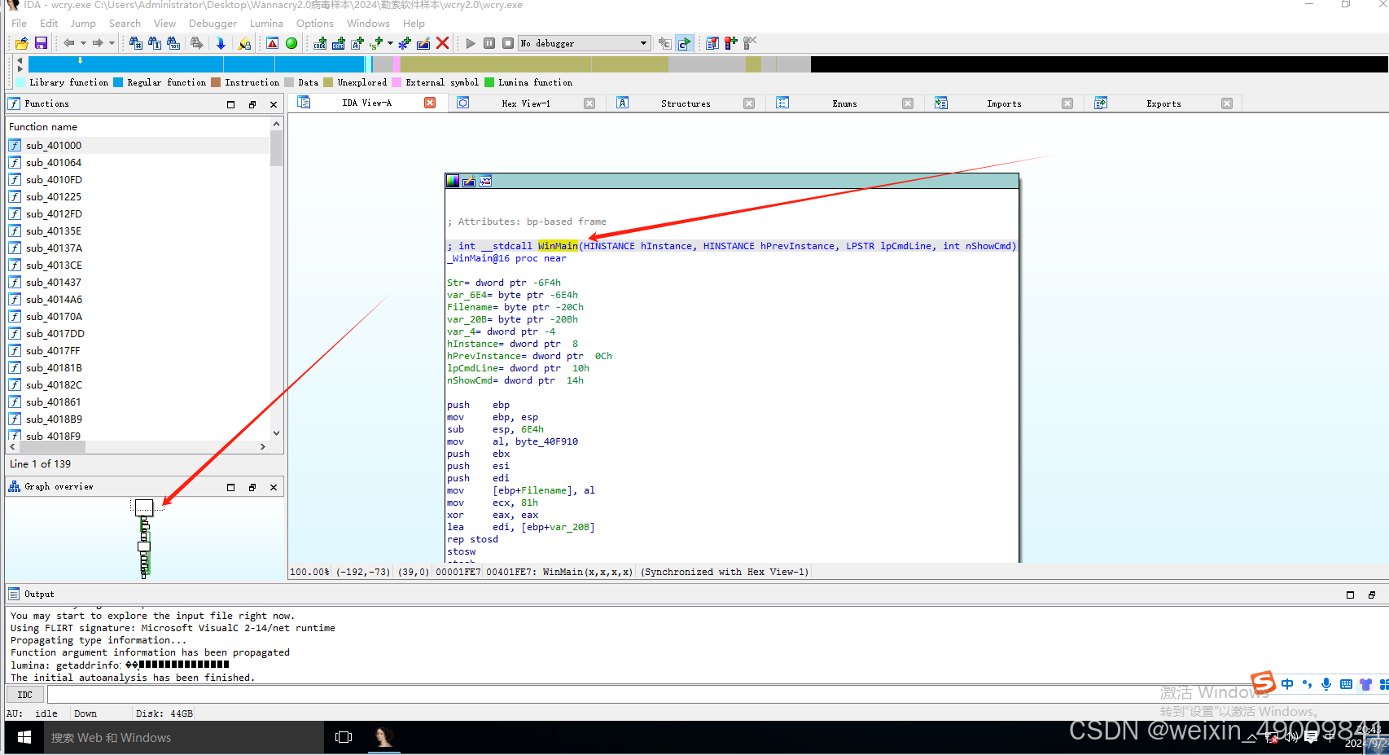Viewport: 1389px width, 755px height.
Task: Open the Lumina menu
Action: 266,24
